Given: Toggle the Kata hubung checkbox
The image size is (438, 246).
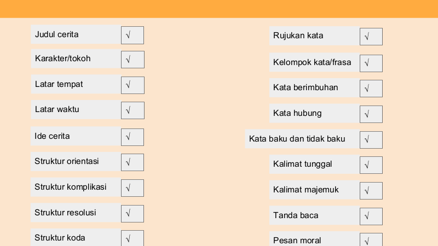Looking at the screenshot, I should (x=371, y=114).
